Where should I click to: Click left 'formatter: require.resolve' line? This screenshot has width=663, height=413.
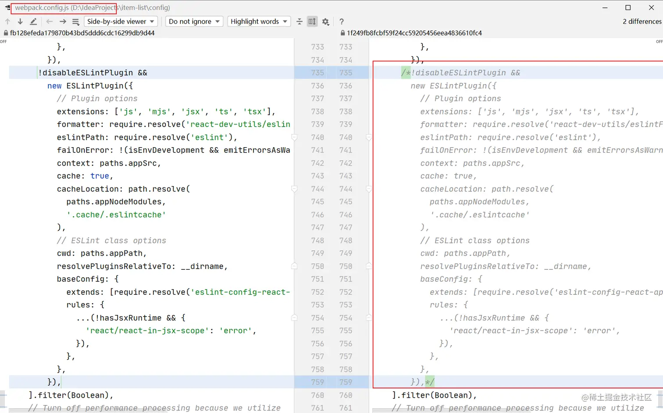point(173,124)
